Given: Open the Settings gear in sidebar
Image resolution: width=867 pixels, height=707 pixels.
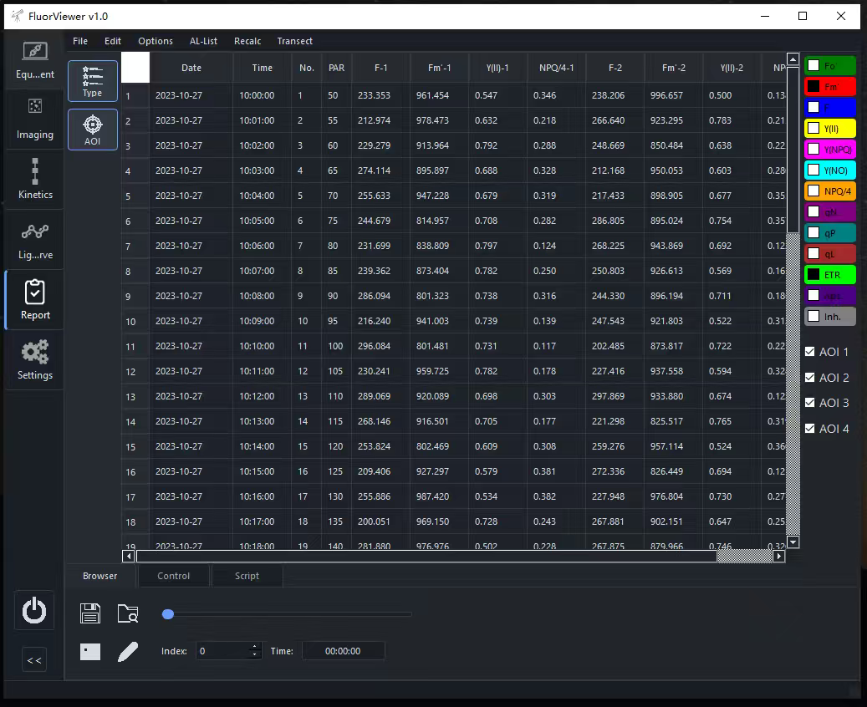Looking at the screenshot, I should tap(35, 359).
